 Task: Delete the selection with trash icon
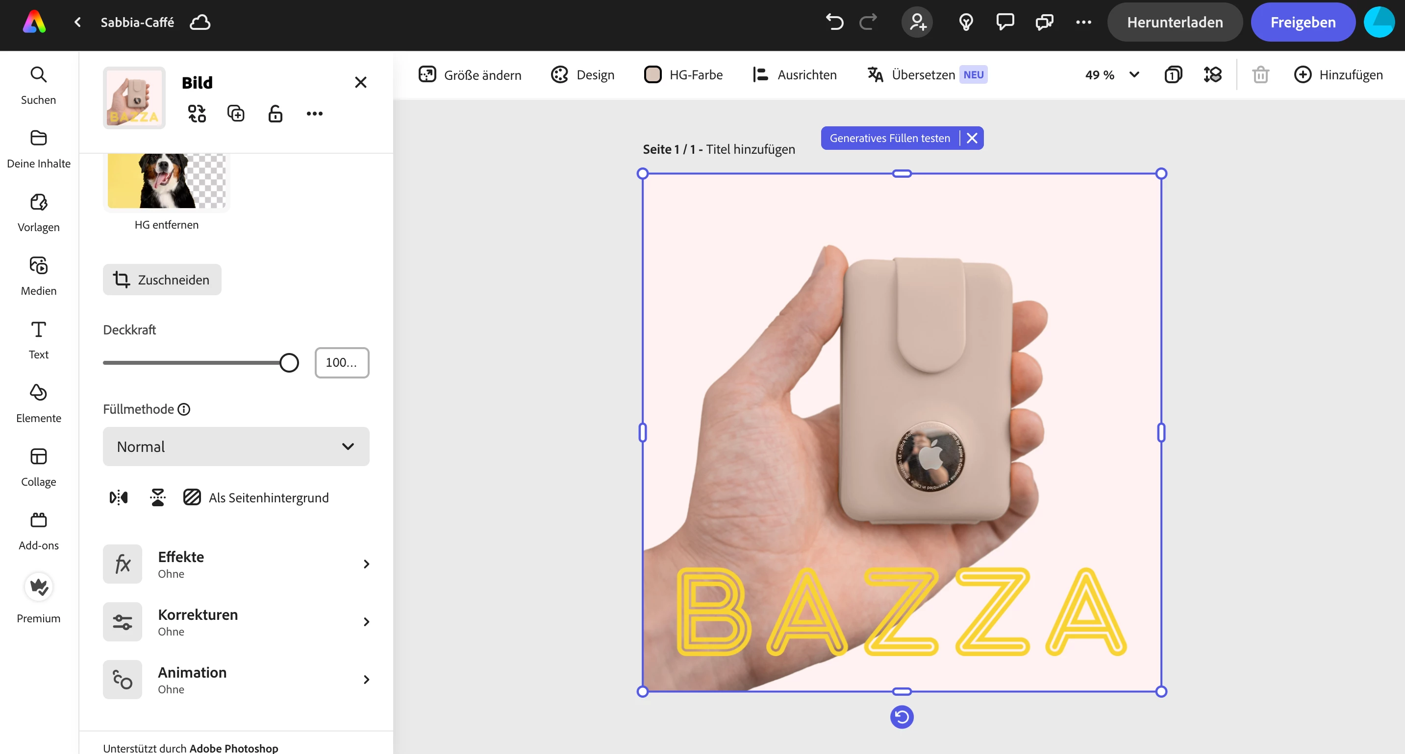click(x=1260, y=74)
